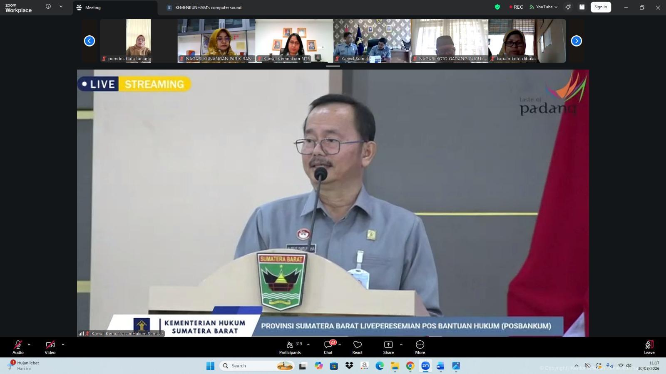
Task: Click the Share screen icon
Action: click(388, 347)
